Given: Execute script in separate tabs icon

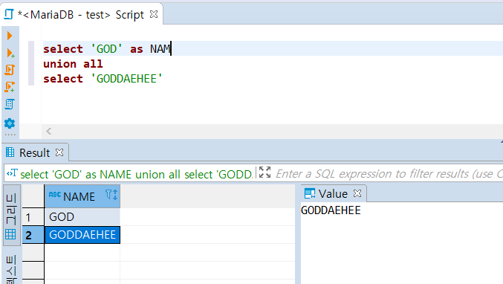Looking at the screenshot, I should click(x=10, y=87).
